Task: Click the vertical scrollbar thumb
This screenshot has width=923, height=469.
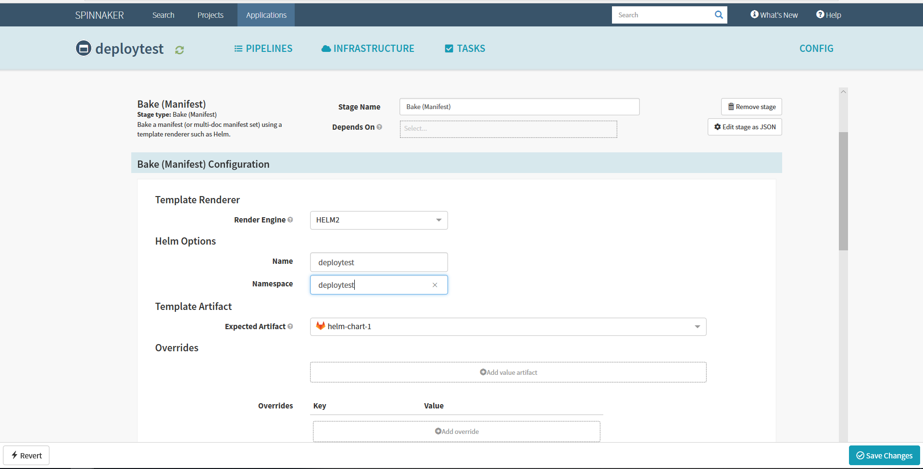Action: click(x=843, y=191)
